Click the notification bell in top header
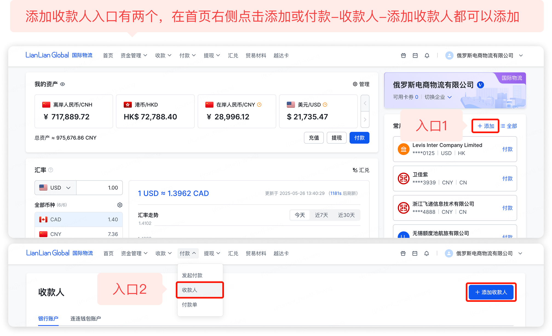This screenshot has height=336, width=552. point(427,55)
